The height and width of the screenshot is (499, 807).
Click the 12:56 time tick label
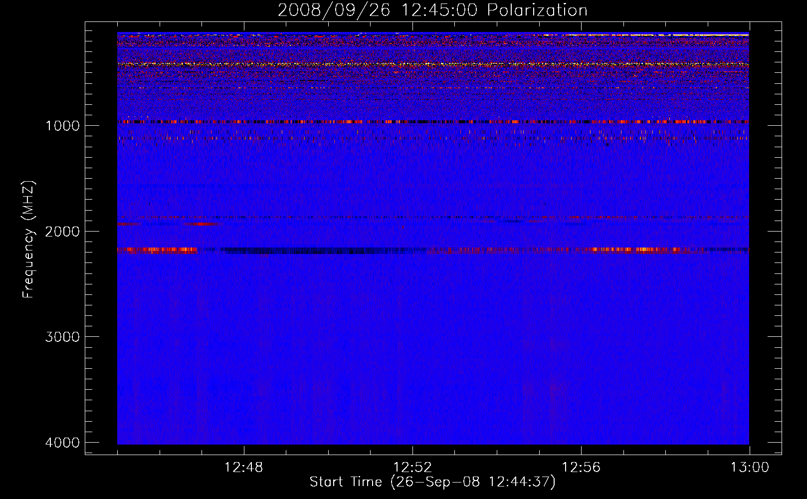[x=581, y=468]
